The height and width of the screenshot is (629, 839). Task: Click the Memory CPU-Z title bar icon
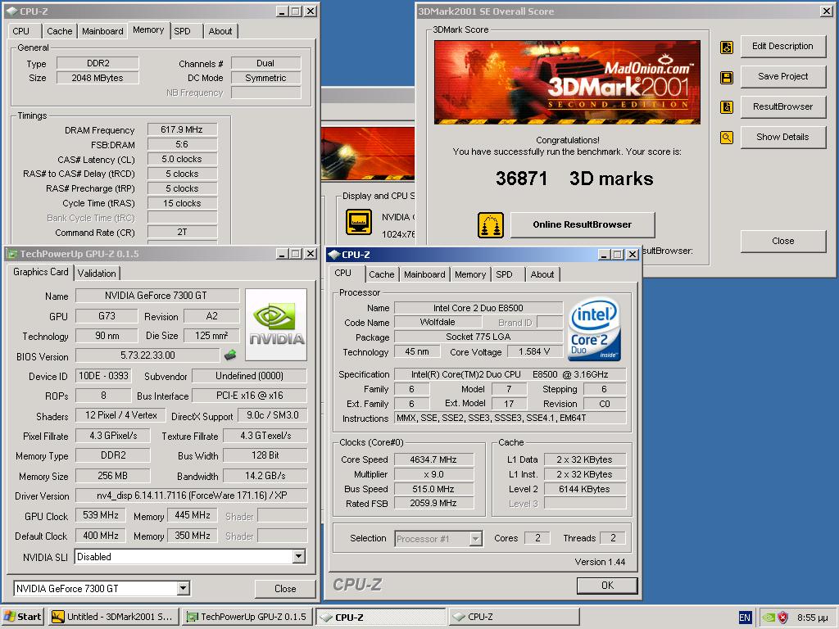[x=11, y=11]
